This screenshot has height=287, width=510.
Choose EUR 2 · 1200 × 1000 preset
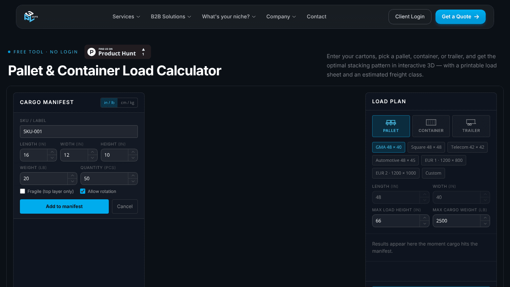[x=396, y=173]
